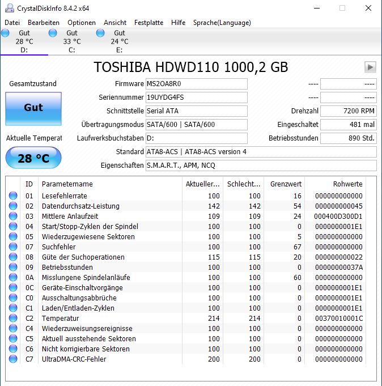Click the Schnittstelle field Serial ATA
Screen dimensions: 382x386
pos(197,111)
